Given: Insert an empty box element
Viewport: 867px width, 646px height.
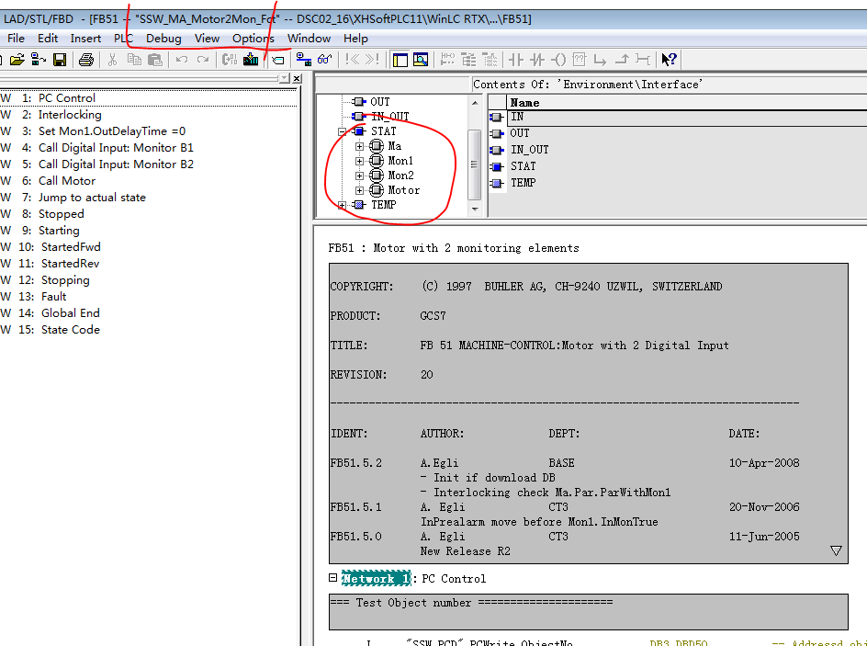Looking at the screenshot, I should click(x=579, y=60).
